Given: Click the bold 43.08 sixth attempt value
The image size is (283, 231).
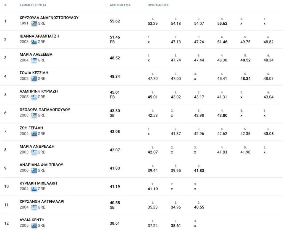Looking at the screenshot, I should (268, 134).
